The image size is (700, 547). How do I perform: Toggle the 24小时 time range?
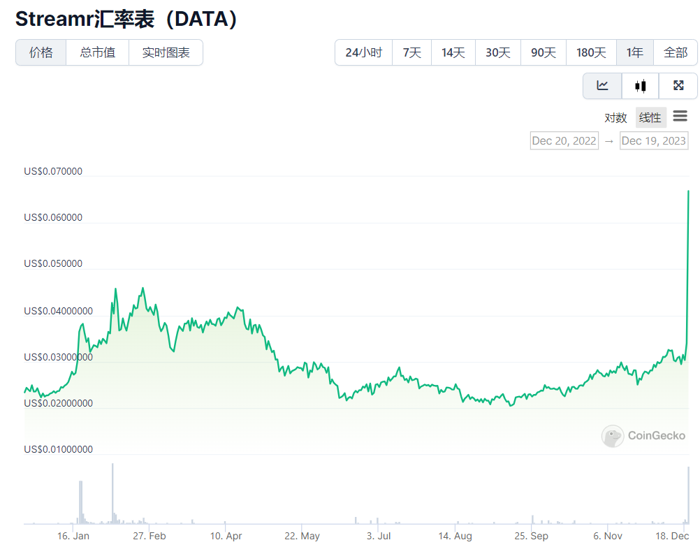click(x=363, y=52)
